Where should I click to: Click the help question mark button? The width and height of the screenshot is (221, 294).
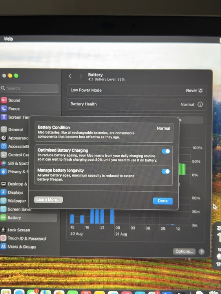[201, 251]
